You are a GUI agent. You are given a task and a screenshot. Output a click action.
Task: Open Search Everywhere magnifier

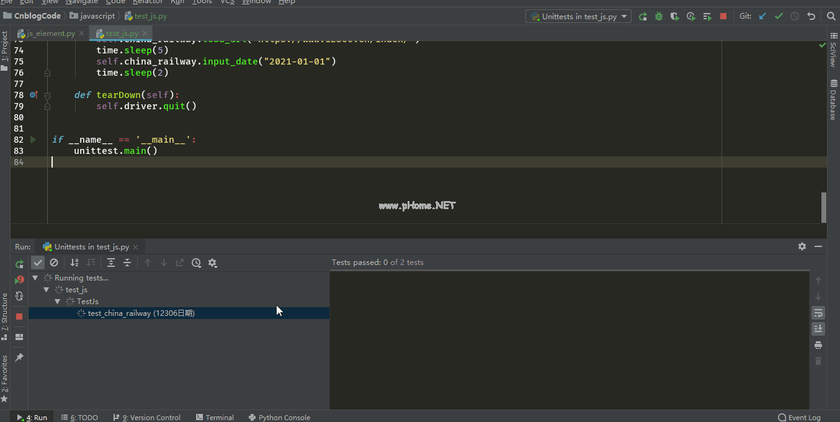click(831, 17)
